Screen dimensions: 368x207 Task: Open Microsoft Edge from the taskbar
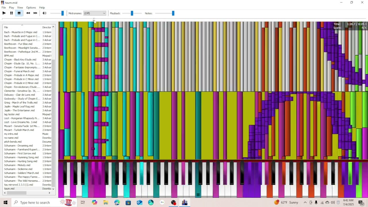117,202
